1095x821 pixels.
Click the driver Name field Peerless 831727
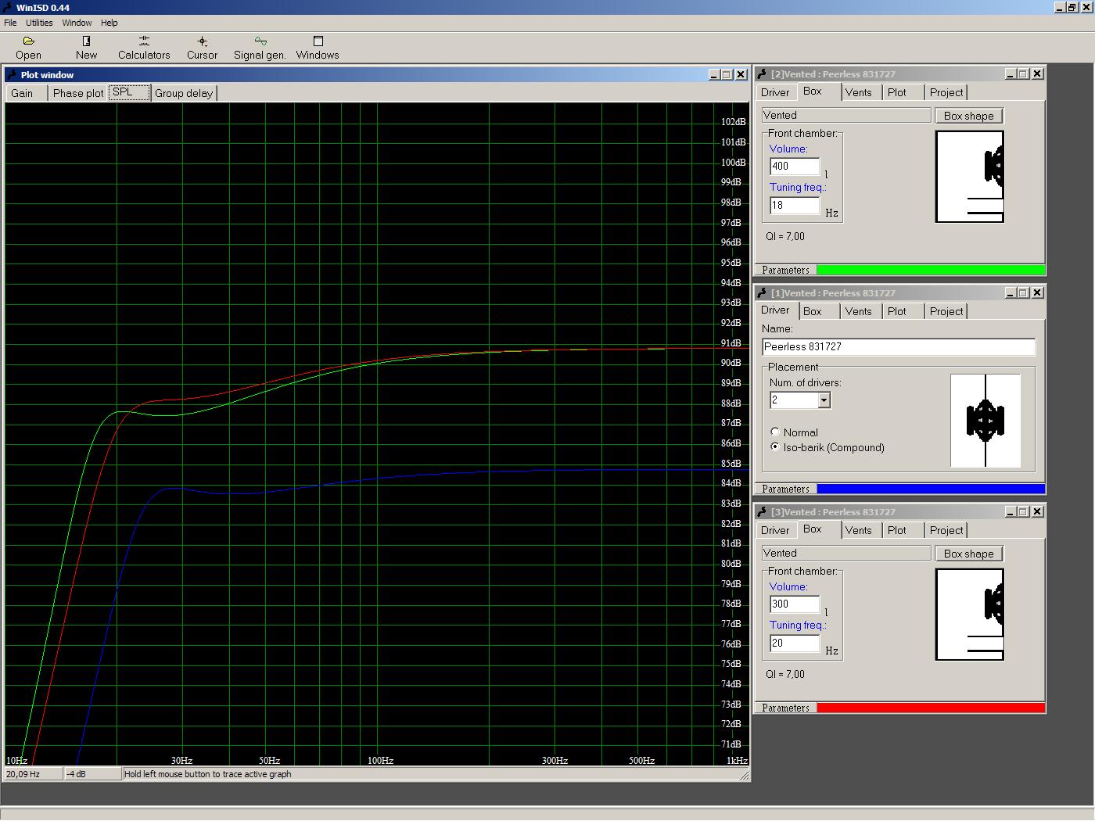point(898,346)
